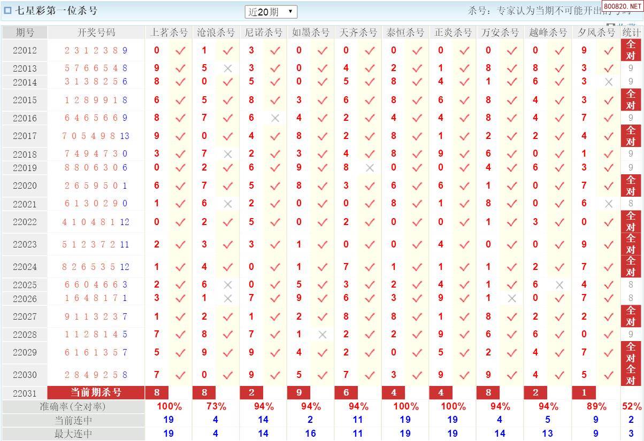Click the red 当前期杀号 banner
The width and height of the screenshot is (644, 441).
[x=96, y=392]
